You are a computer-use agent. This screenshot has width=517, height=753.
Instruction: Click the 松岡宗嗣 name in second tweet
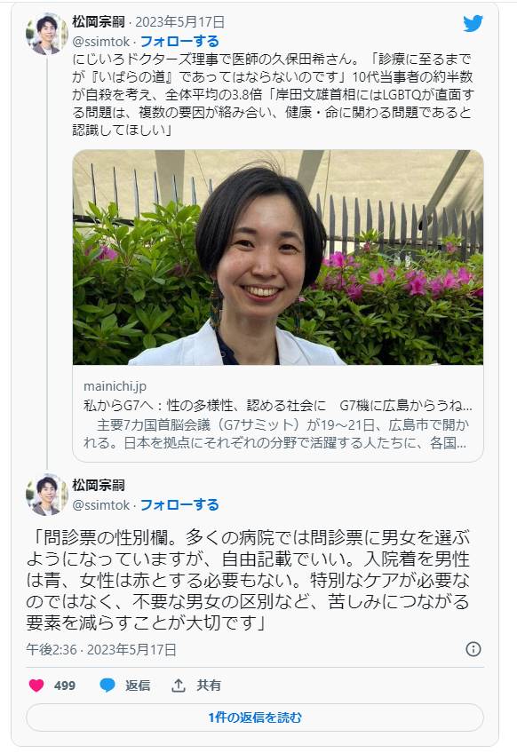coord(99,486)
